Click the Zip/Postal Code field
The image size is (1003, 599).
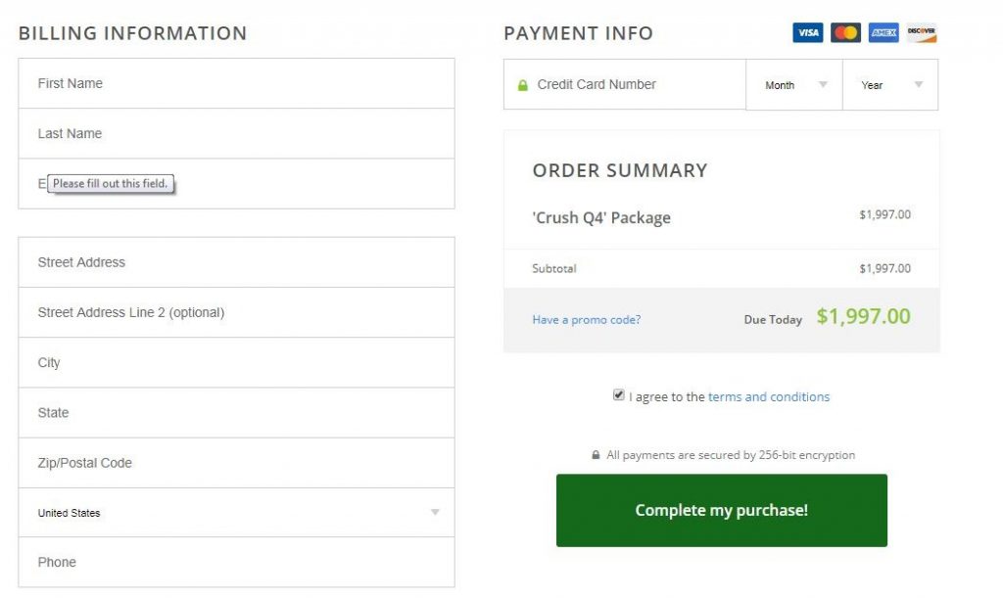coord(236,463)
